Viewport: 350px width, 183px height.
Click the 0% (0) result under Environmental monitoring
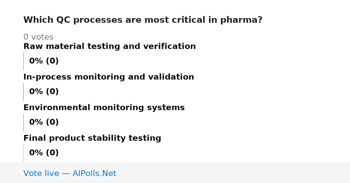[x=44, y=122]
